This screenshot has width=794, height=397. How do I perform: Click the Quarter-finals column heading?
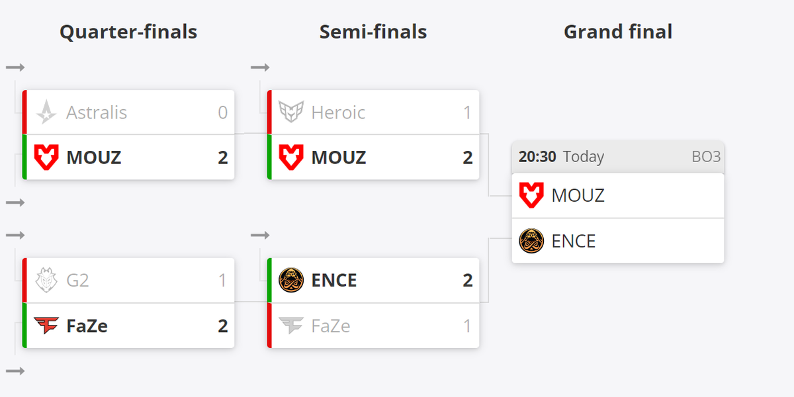[128, 32]
